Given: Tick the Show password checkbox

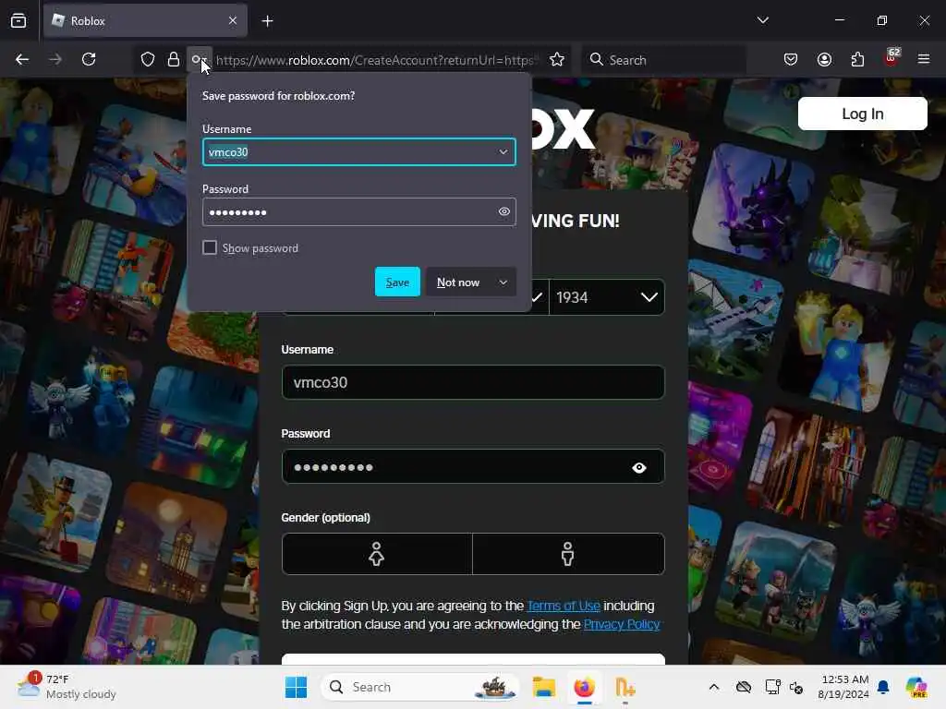Looking at the screenshot, I should tap(210, 247).
